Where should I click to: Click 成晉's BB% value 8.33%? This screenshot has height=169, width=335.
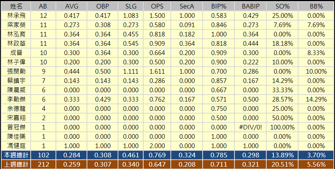pos(316,53)
